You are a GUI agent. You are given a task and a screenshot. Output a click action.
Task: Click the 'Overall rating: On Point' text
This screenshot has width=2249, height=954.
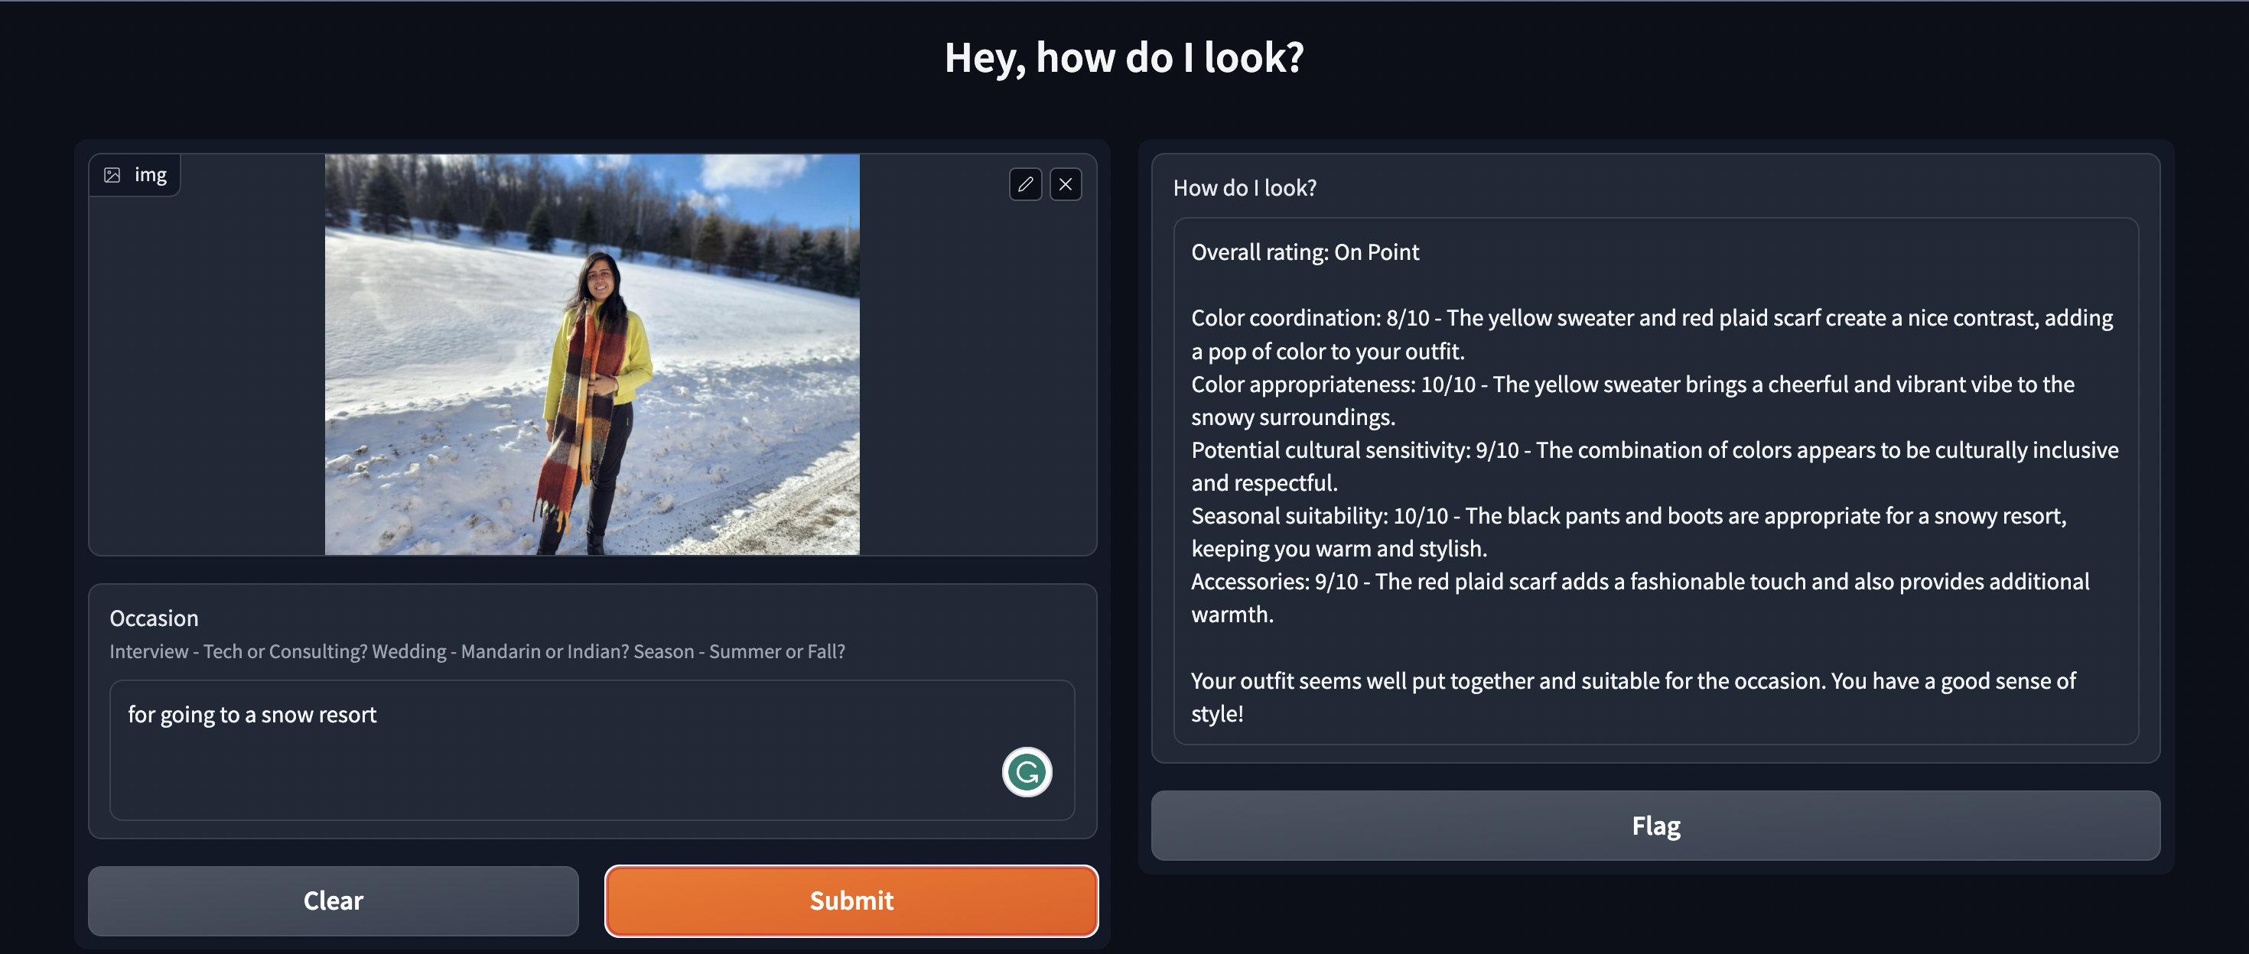tap(1304, 252)
